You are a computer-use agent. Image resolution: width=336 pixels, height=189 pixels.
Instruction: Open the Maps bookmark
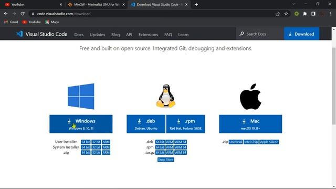[x=52, y=22]
